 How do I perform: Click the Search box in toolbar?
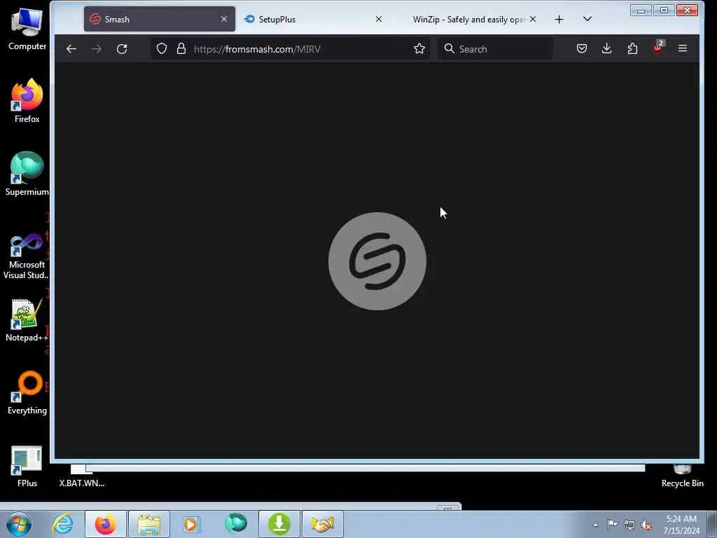tap(496, 49)
